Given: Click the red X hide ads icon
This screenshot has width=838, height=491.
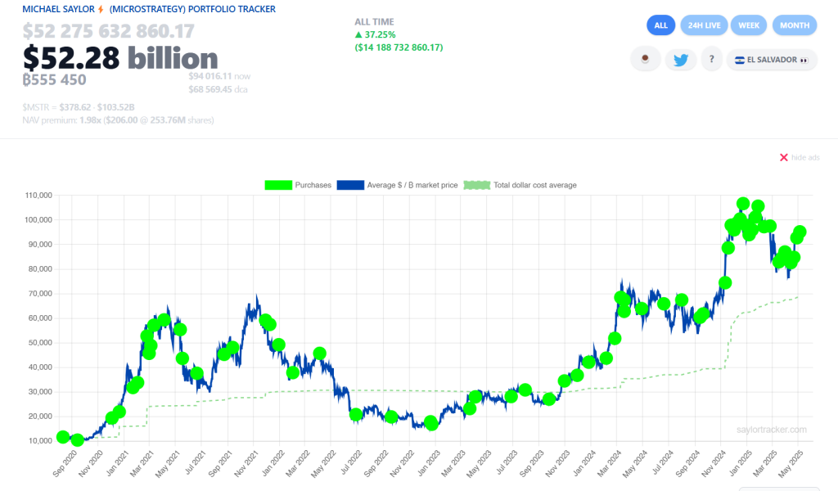Looking at the screenshot, I should pyautogui.click(x=783, y=157).
